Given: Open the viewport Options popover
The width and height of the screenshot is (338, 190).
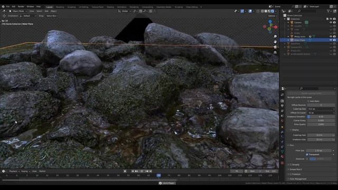Looking at the screenshot, I should 273,16.
